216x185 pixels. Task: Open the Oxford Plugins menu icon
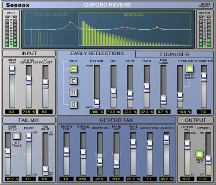pos(205,5)
